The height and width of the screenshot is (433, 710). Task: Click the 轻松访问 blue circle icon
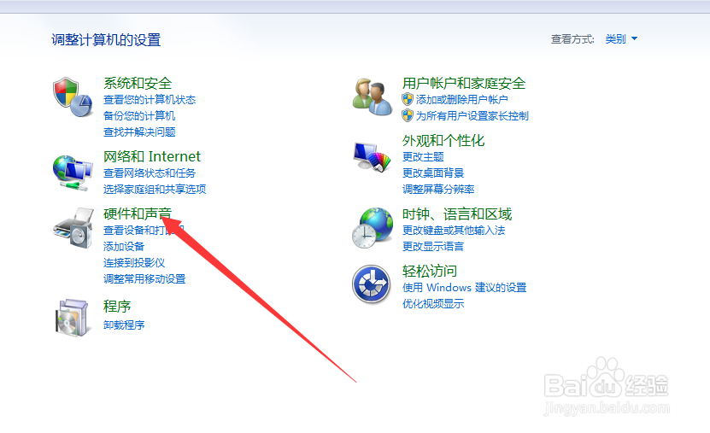[372, 284]
